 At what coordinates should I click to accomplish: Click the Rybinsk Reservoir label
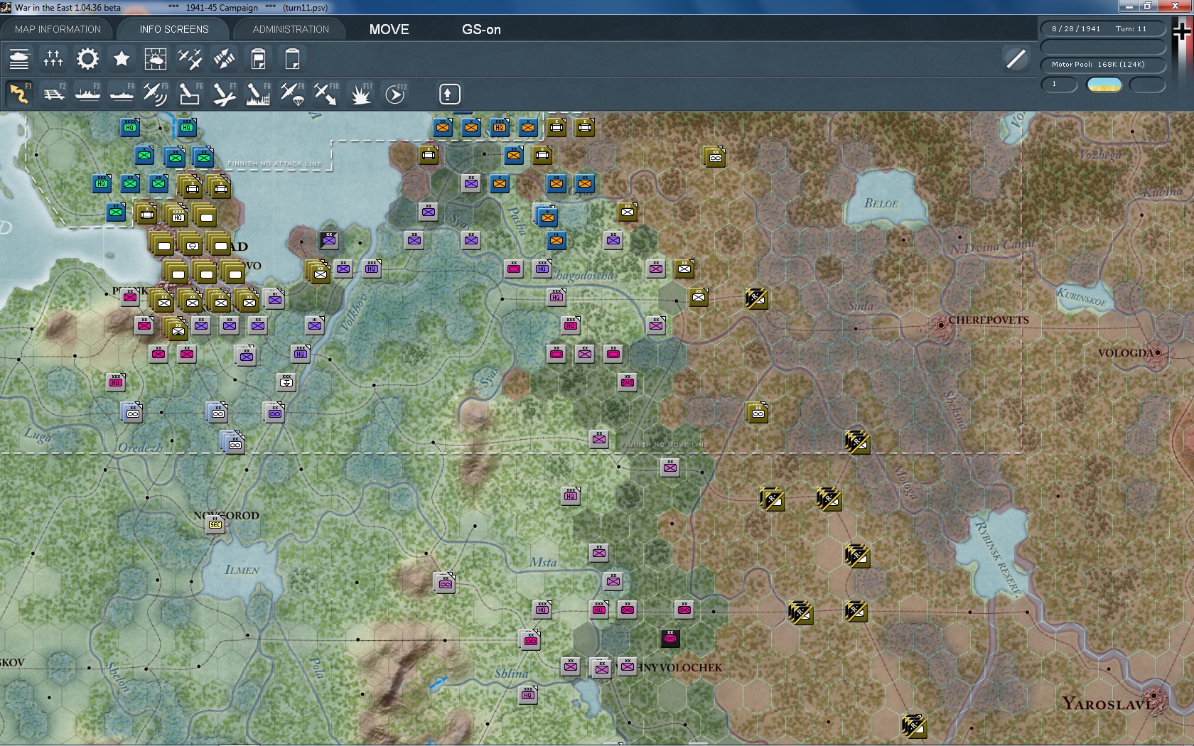pos(997,558)
